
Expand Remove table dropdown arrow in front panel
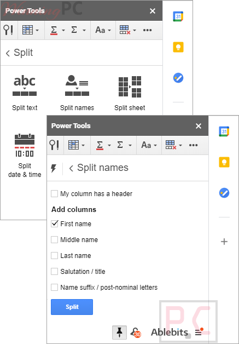(x=180, y=145)
